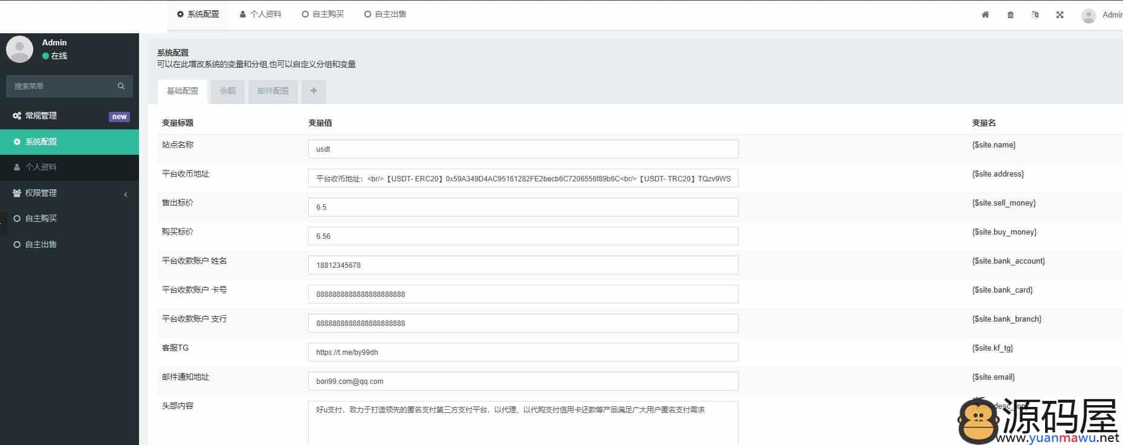Switch to 基础配置 tab
The image size is (1123, 445).
point(183,91)
